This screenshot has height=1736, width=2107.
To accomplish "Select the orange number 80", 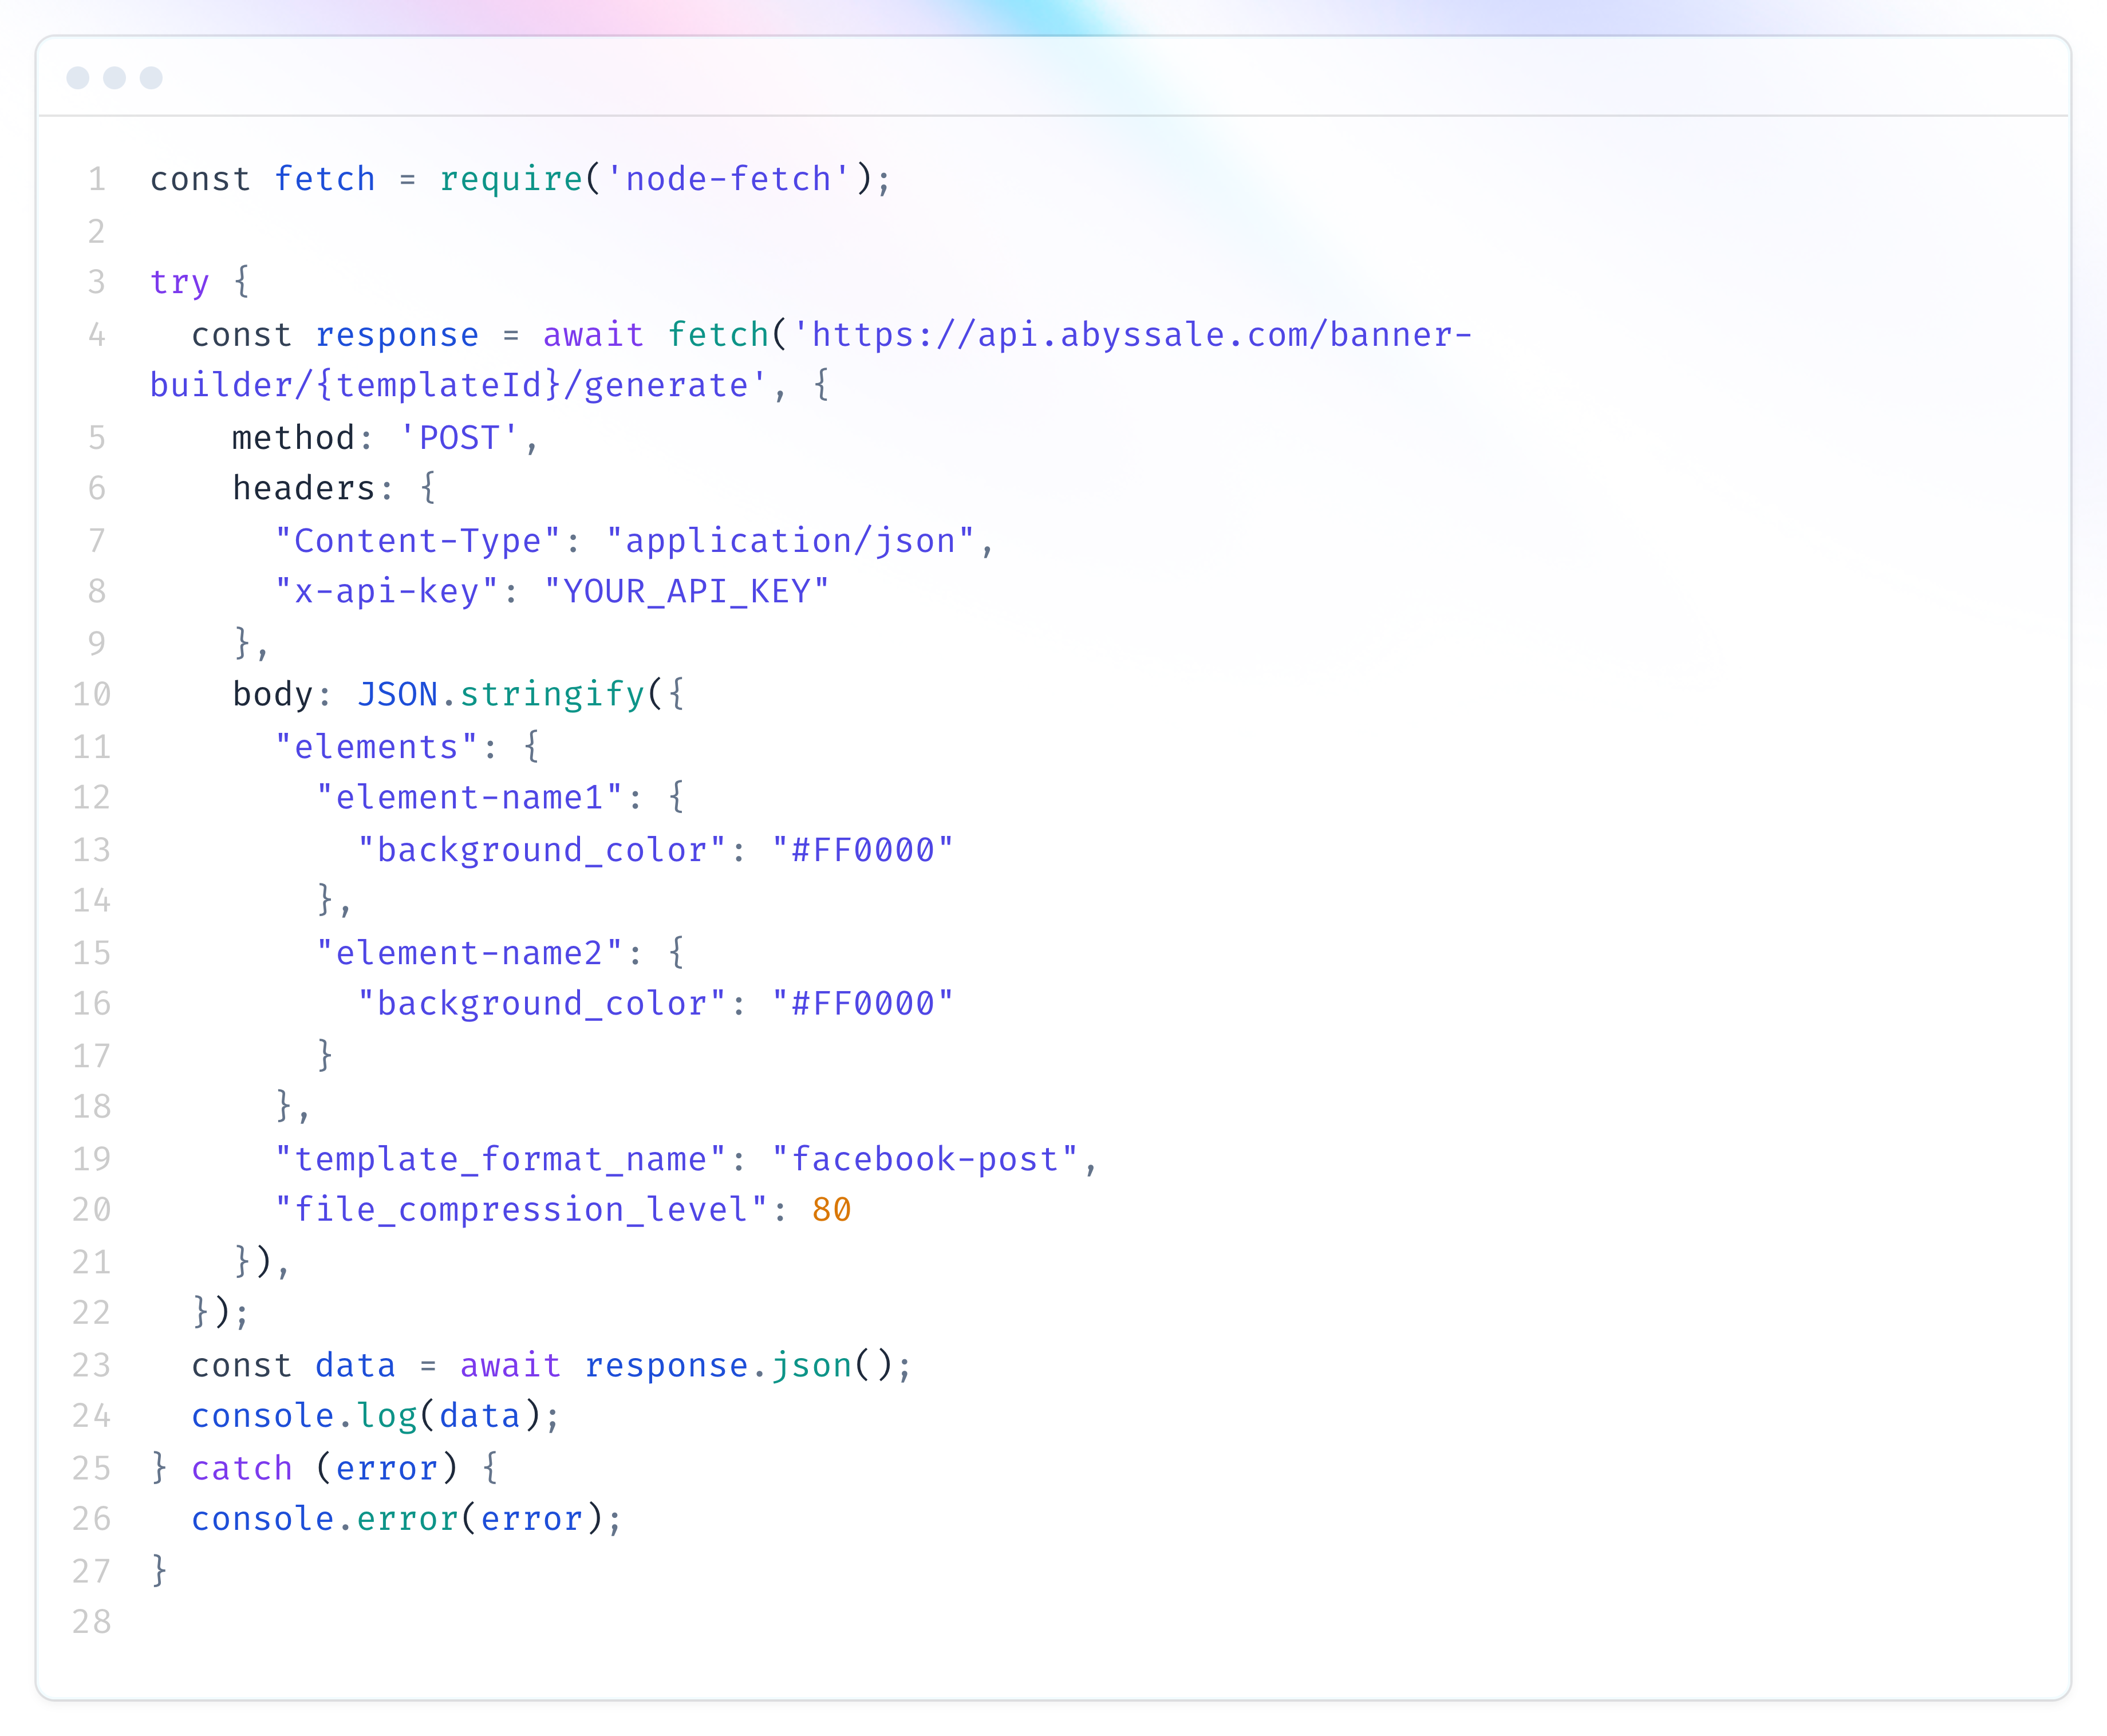I will (832, 1211).
